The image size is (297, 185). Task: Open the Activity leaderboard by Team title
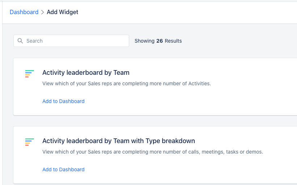pyautogui.click(x=86, y=73)
